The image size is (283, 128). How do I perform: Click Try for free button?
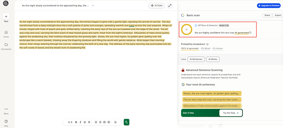tap(231, 113)
